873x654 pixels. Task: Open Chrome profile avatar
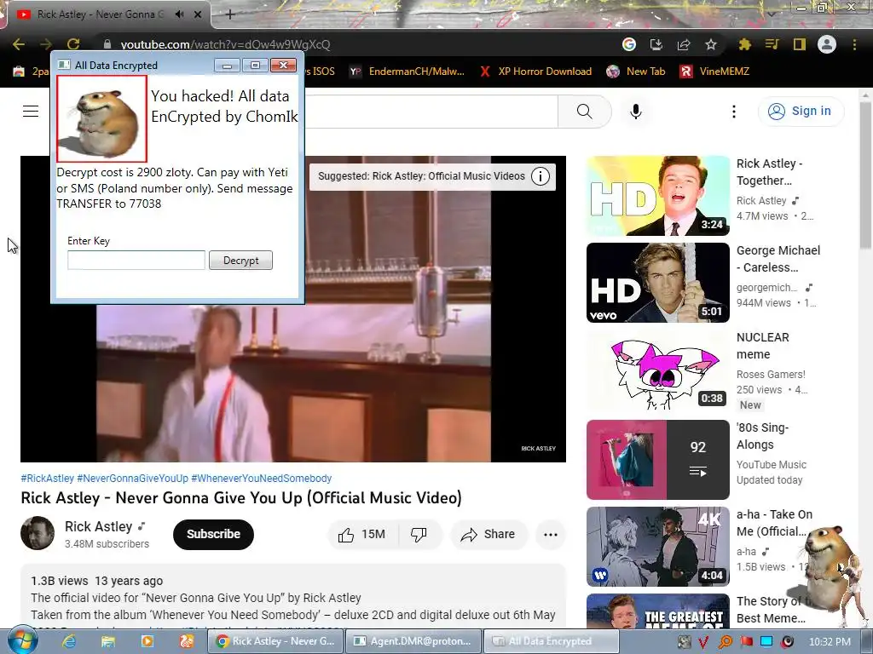827,44
